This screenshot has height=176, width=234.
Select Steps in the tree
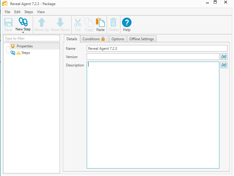pos(26,53)
